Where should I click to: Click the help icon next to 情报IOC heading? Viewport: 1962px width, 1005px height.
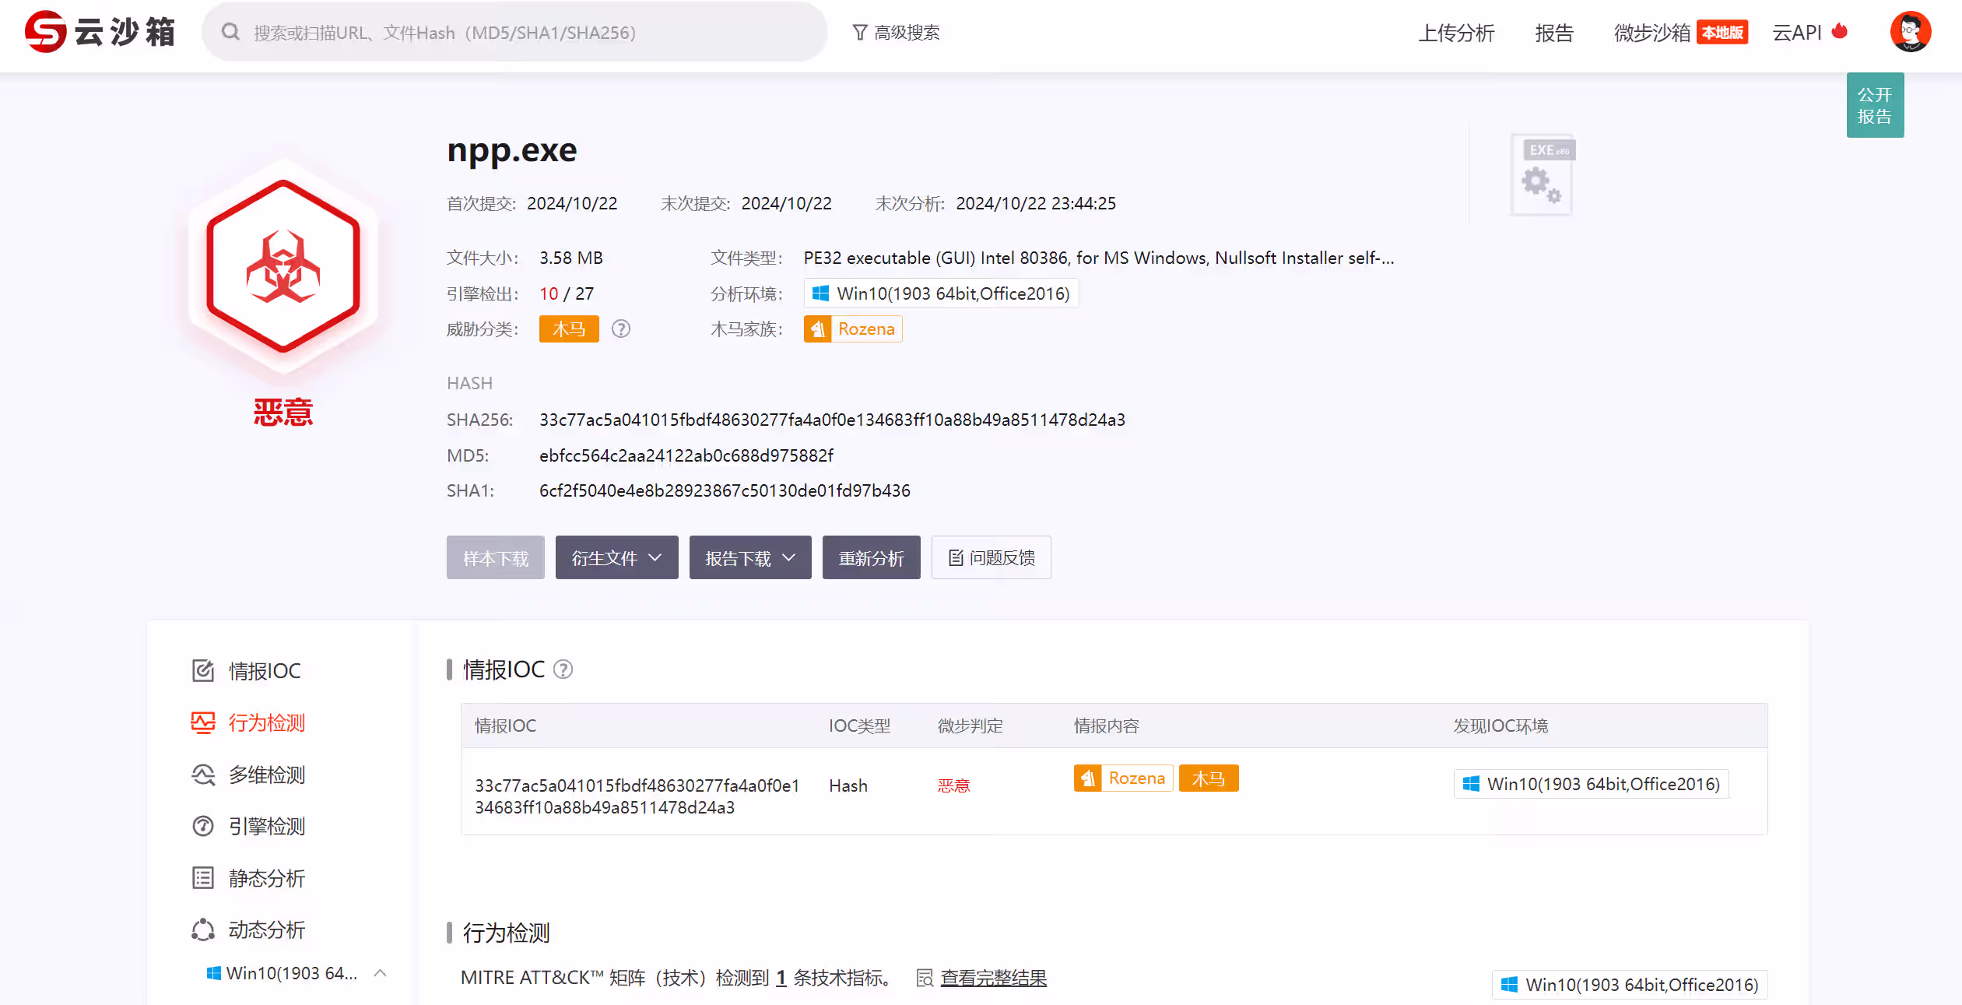tap(563, 669)
